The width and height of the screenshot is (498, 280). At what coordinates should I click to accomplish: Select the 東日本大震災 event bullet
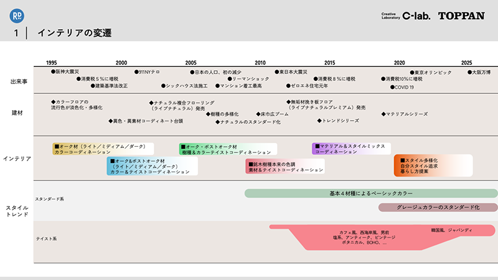tap(295, 72)
